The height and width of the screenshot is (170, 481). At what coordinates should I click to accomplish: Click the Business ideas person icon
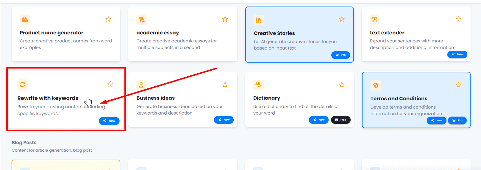point(141,85)
